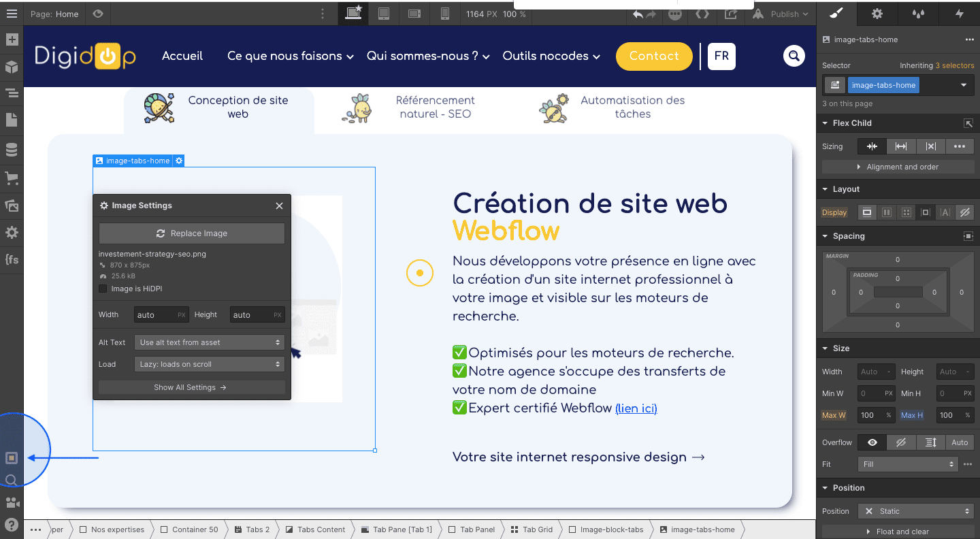Click the Max W input field
This screenshot has width=980, height=539.
[877, 415]
